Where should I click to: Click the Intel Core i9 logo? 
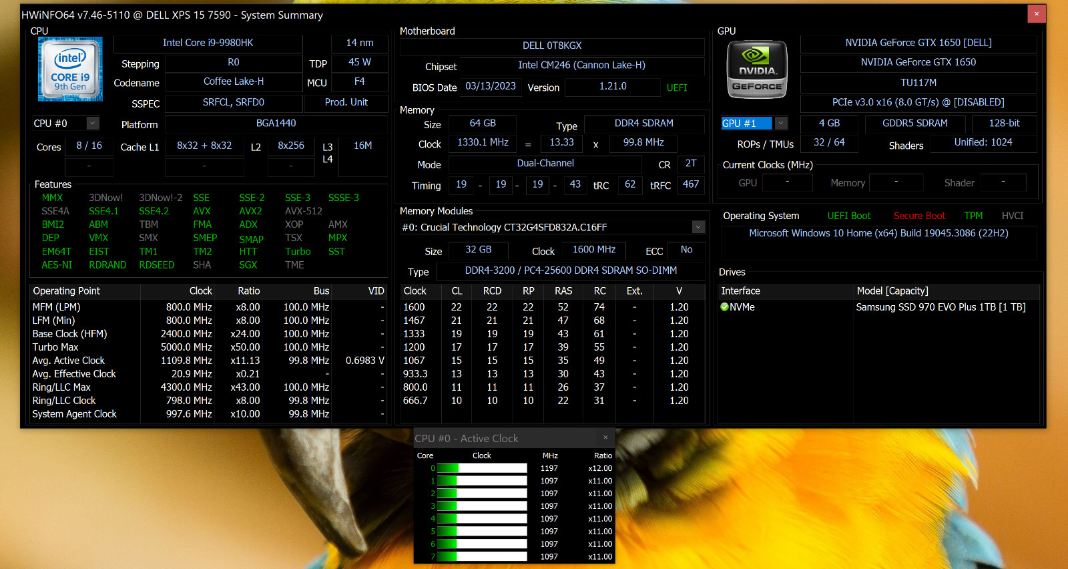pyautogui.click(x=70, y=69)
